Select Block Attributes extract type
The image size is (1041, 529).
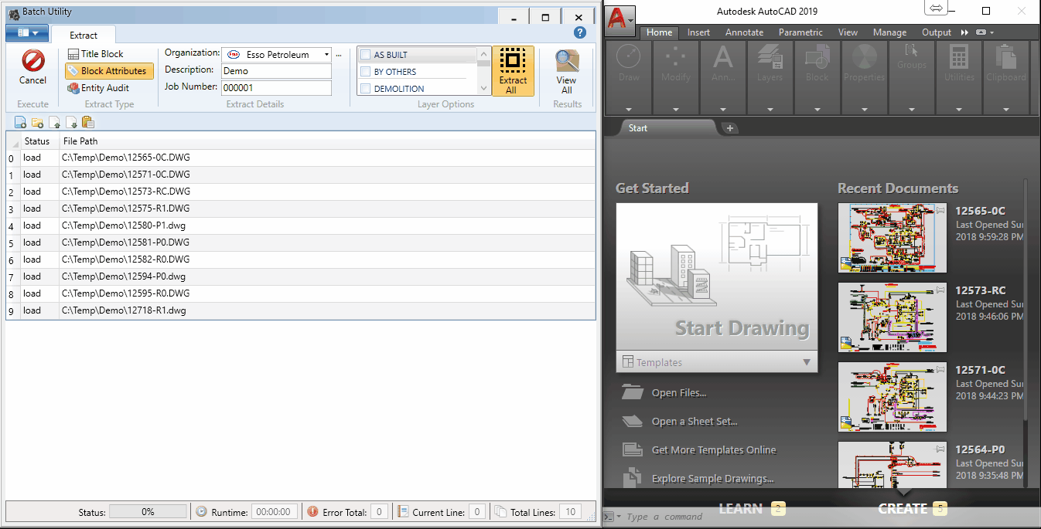coord(109,71)
